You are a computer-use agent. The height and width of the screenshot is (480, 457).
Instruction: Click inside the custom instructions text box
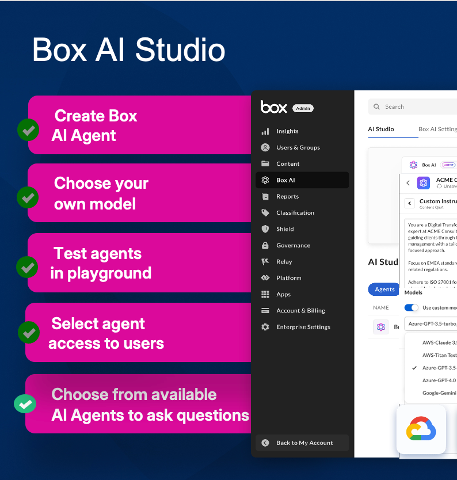[x=431, y=253]
